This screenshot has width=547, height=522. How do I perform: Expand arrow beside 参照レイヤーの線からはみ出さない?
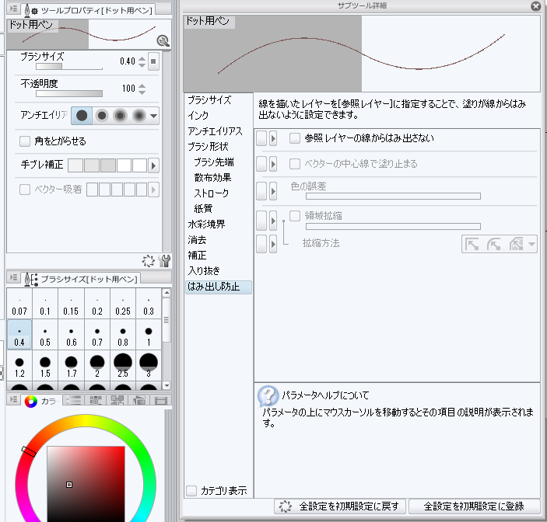[273, 138]
